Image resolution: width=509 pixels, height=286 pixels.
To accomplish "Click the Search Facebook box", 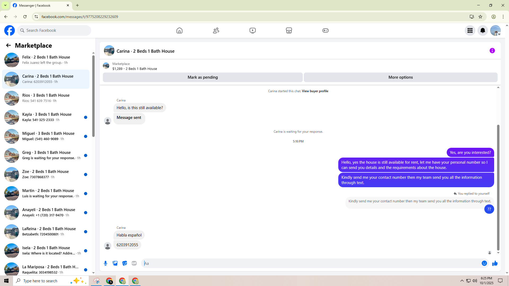I will (x=54, y=30).
